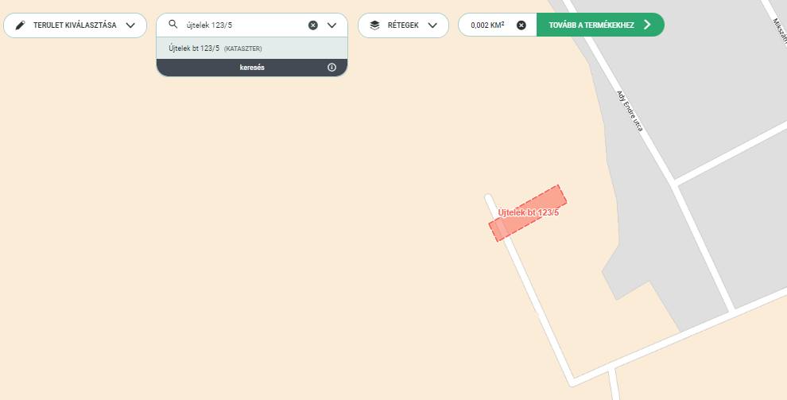
Task: Open the TERÜLET KIVÁLASZTÁSA menu
Action: [76, 25]
